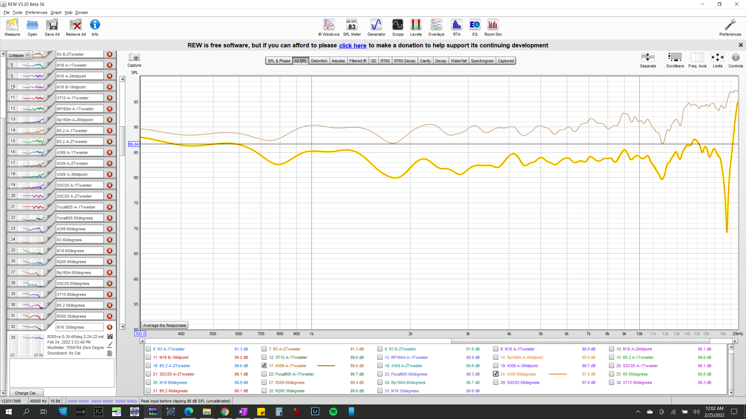Switch to the Distortion tab
This screenshot has height=419, width=746.
click(x=319, y=61)
